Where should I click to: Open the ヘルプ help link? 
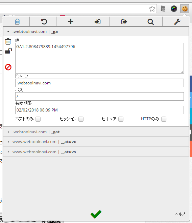click(x=180, y=214)
